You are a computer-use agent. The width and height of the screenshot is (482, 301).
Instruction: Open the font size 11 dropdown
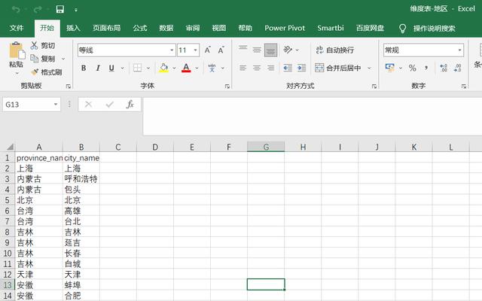[195, 50]
